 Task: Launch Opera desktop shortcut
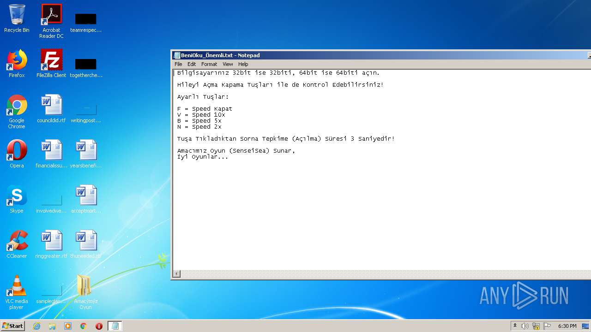[x=17, y=154]
